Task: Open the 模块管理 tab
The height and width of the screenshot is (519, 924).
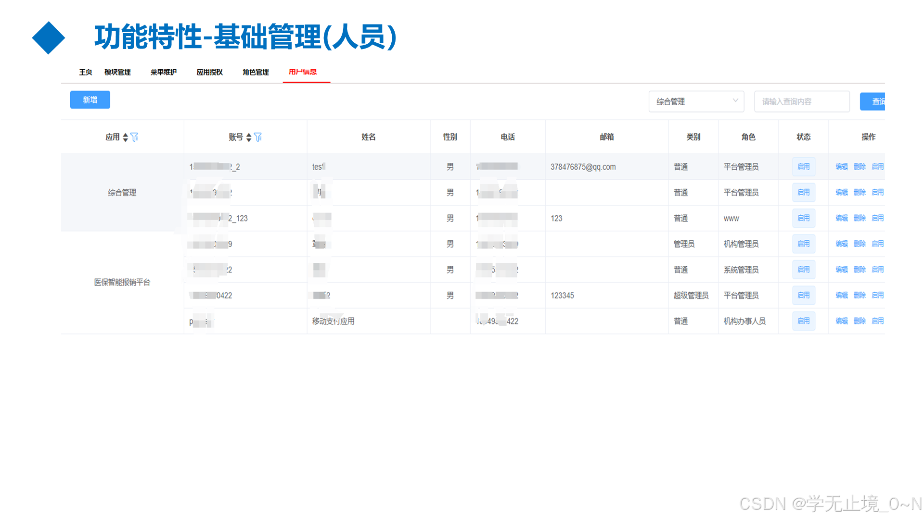Action: pos(117,72)
